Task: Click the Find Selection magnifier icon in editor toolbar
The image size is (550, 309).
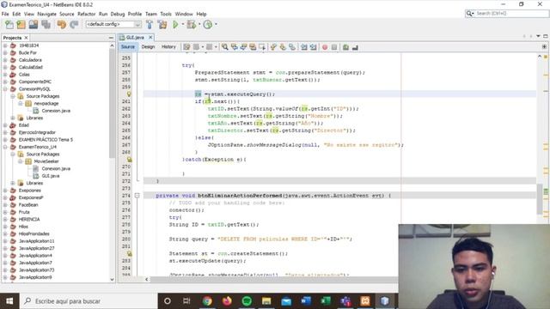Action: tap(224, 47)
